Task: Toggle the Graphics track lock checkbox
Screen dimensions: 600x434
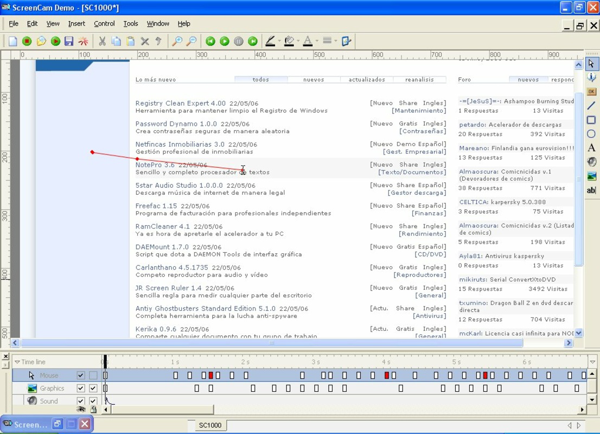Action: coord(93,388)
